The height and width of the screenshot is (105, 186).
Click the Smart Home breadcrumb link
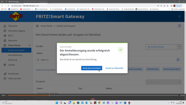click(x=47, y=26)
